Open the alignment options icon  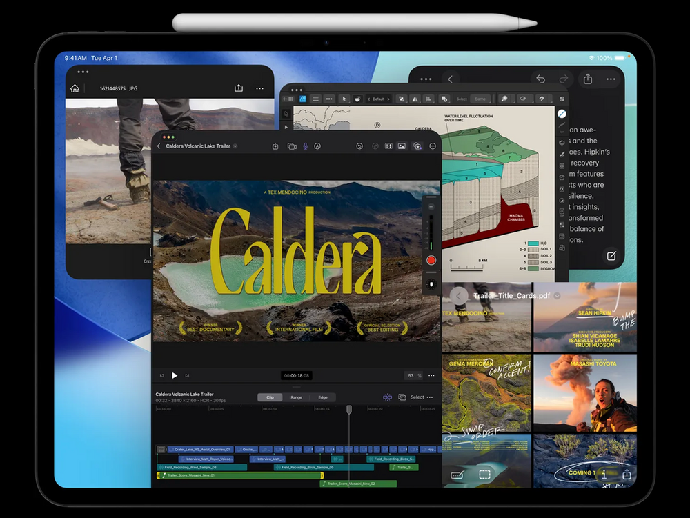point(428,99)
